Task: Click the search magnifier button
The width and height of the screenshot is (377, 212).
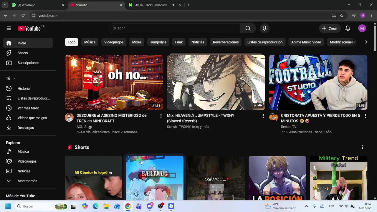Action: 248,28
